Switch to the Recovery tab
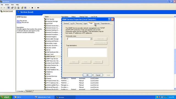Screen dimensions: 176x99 (x=79, y=24)
